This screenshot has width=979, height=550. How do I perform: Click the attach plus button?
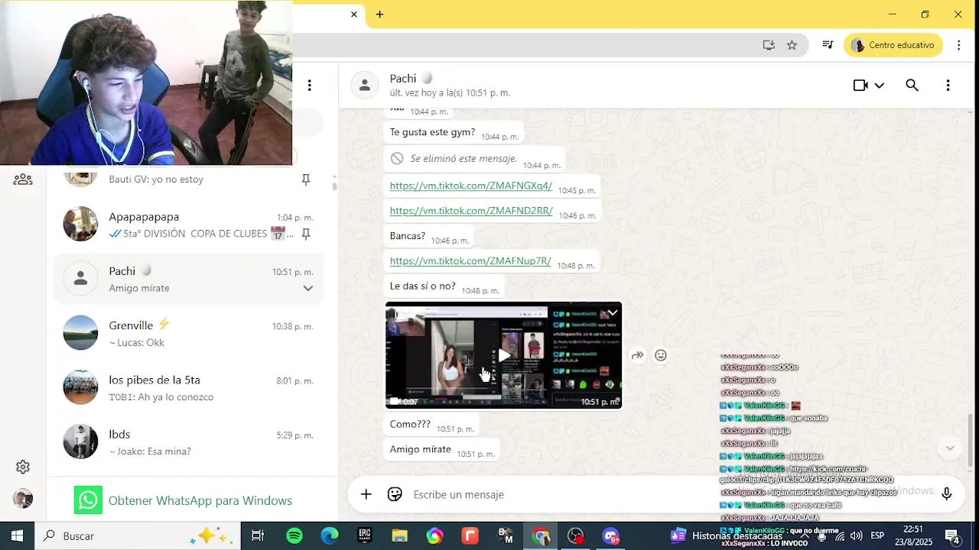(x=366, y=494)
